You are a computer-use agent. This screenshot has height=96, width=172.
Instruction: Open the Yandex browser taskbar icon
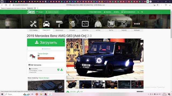50,94
